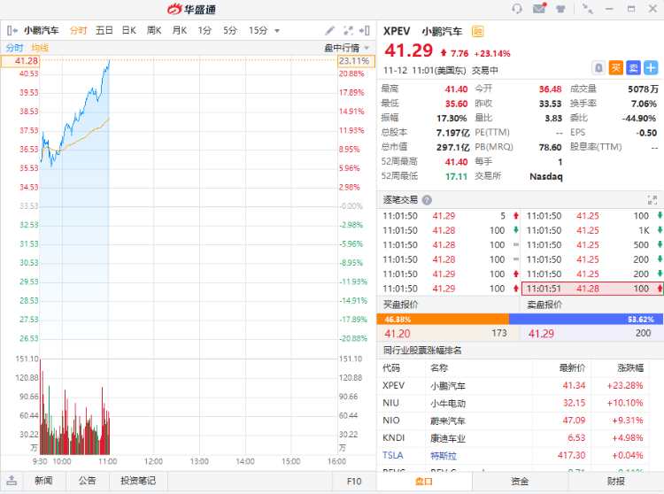Click the 23.11% percent axis label

356,61
